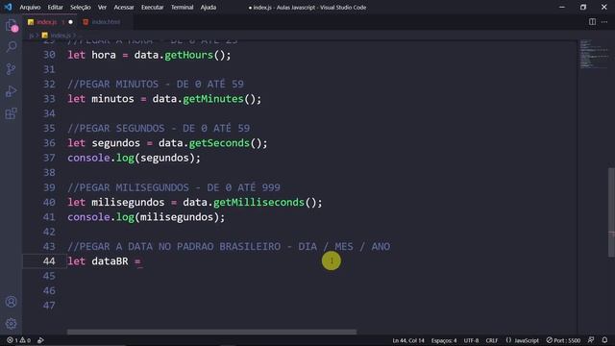Screen dimensions: 615x346
Task: Click comment PEGAR A DATA NO PADRAO BRASILEIRO
Action: pos(229,247)
